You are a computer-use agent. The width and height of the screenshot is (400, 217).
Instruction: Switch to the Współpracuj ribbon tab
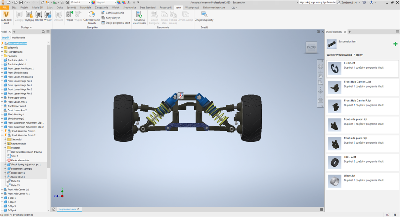[x=192, y=7]
